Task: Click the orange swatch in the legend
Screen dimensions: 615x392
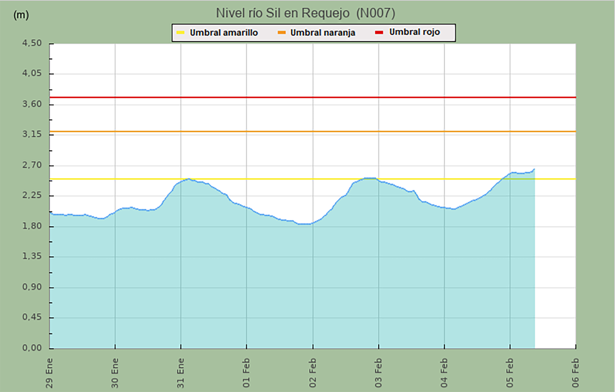Action: (x=281, y=33)
